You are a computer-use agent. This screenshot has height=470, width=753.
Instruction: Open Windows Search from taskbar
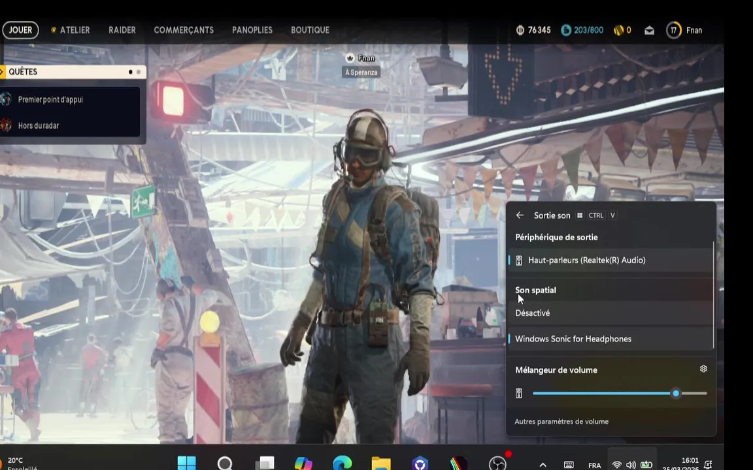click(x=225, y=463)
